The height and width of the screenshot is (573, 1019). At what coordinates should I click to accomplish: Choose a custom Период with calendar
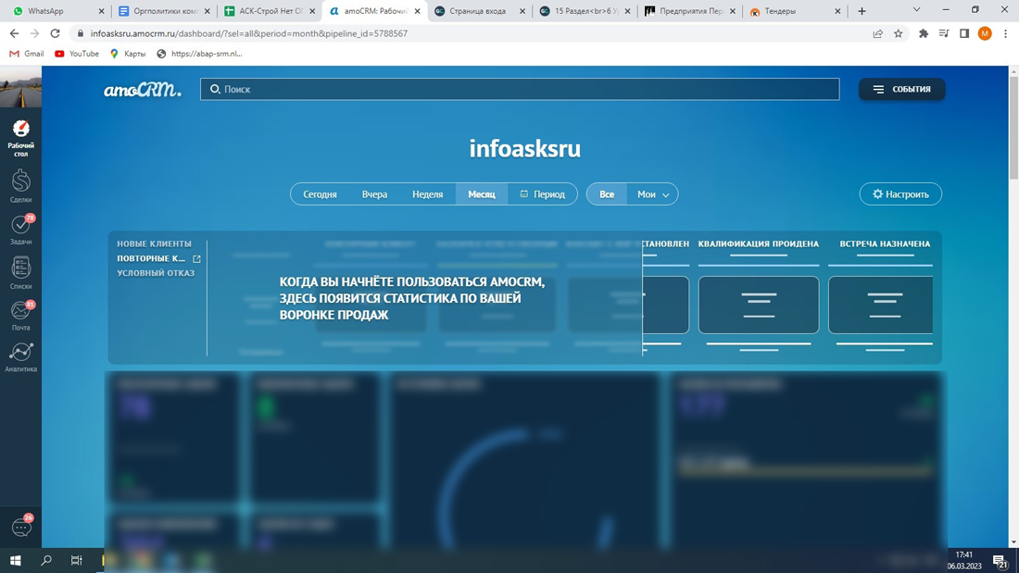pyautogui.click(x=542, y=194)
